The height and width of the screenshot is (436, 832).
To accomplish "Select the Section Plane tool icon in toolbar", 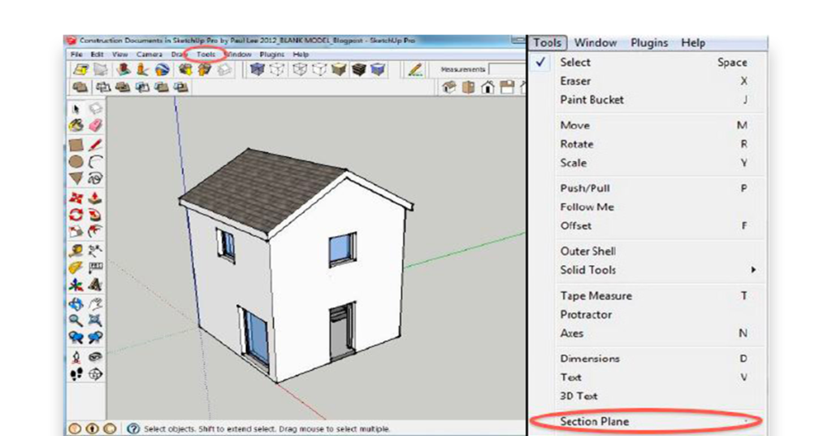I will point(96,374).
